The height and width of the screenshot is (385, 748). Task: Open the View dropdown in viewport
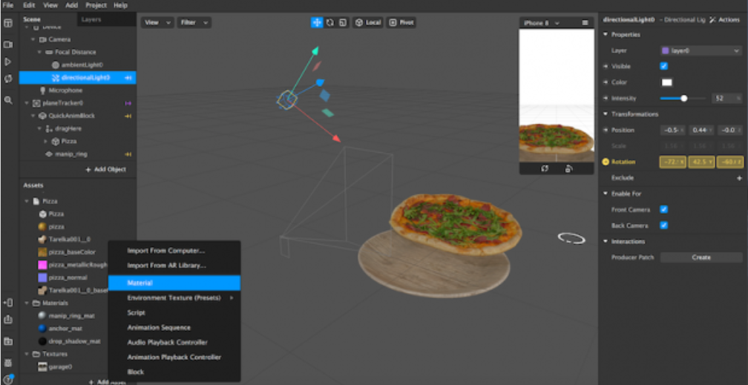pyautogui.click(x=157, y=22)
